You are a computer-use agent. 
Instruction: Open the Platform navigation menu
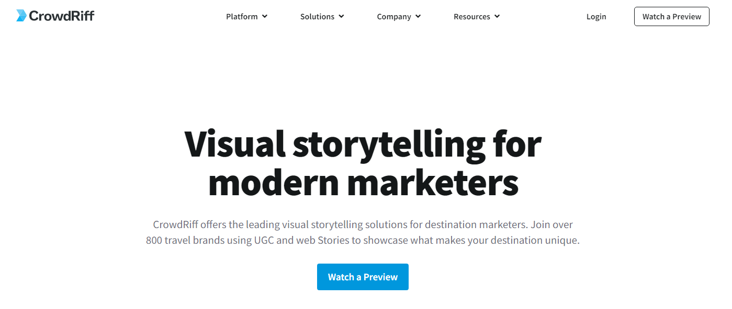click(242, 17)
